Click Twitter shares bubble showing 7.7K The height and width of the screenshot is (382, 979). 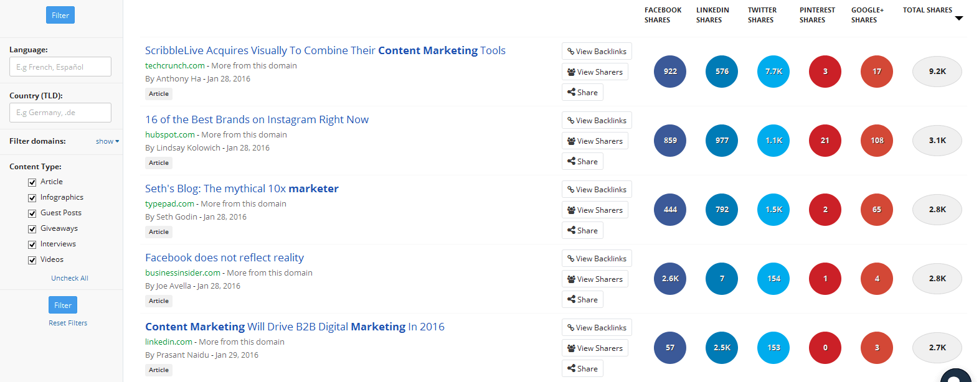point(773,72)
